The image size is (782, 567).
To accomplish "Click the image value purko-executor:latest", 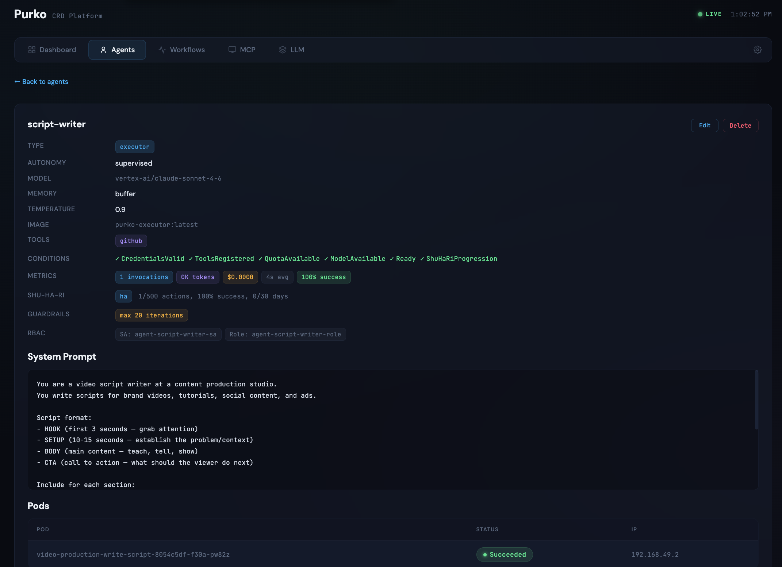I will coord(157,225).
